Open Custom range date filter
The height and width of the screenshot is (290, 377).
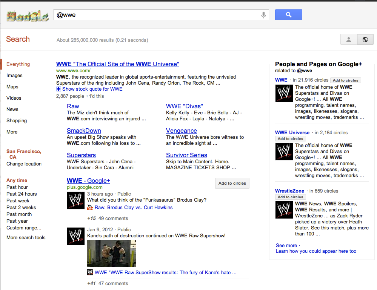coord(24,228)
